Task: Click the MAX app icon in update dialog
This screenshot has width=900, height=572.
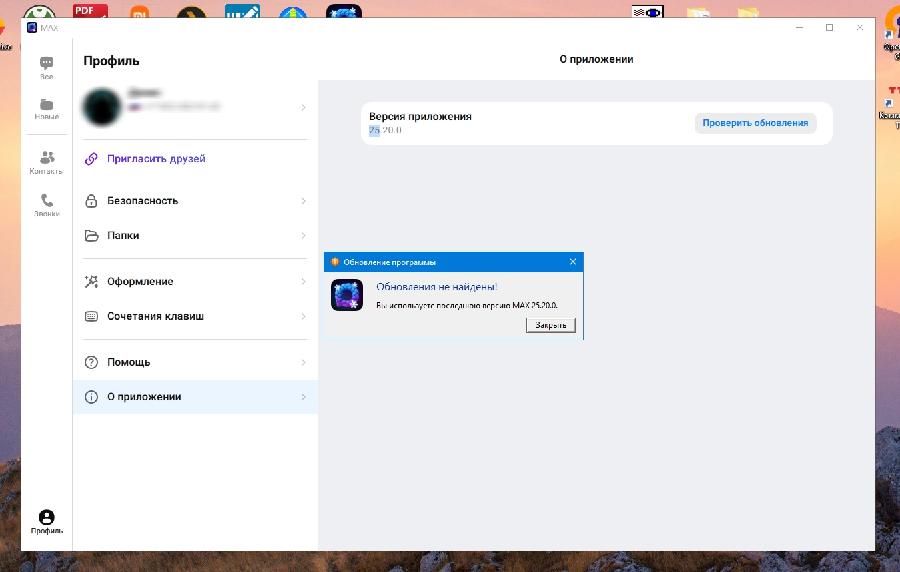Action: coord(347,295)
